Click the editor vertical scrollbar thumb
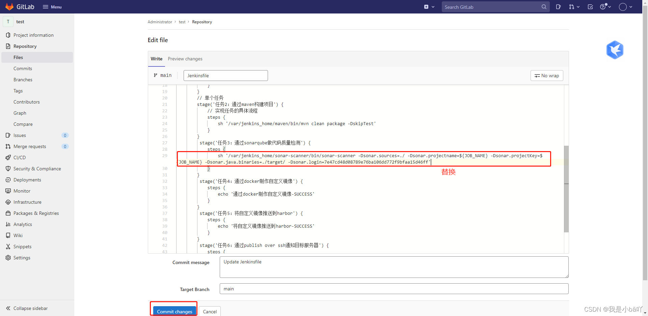Image resolution: width=648 pixels, height=316 pixels. coord(566,189)
